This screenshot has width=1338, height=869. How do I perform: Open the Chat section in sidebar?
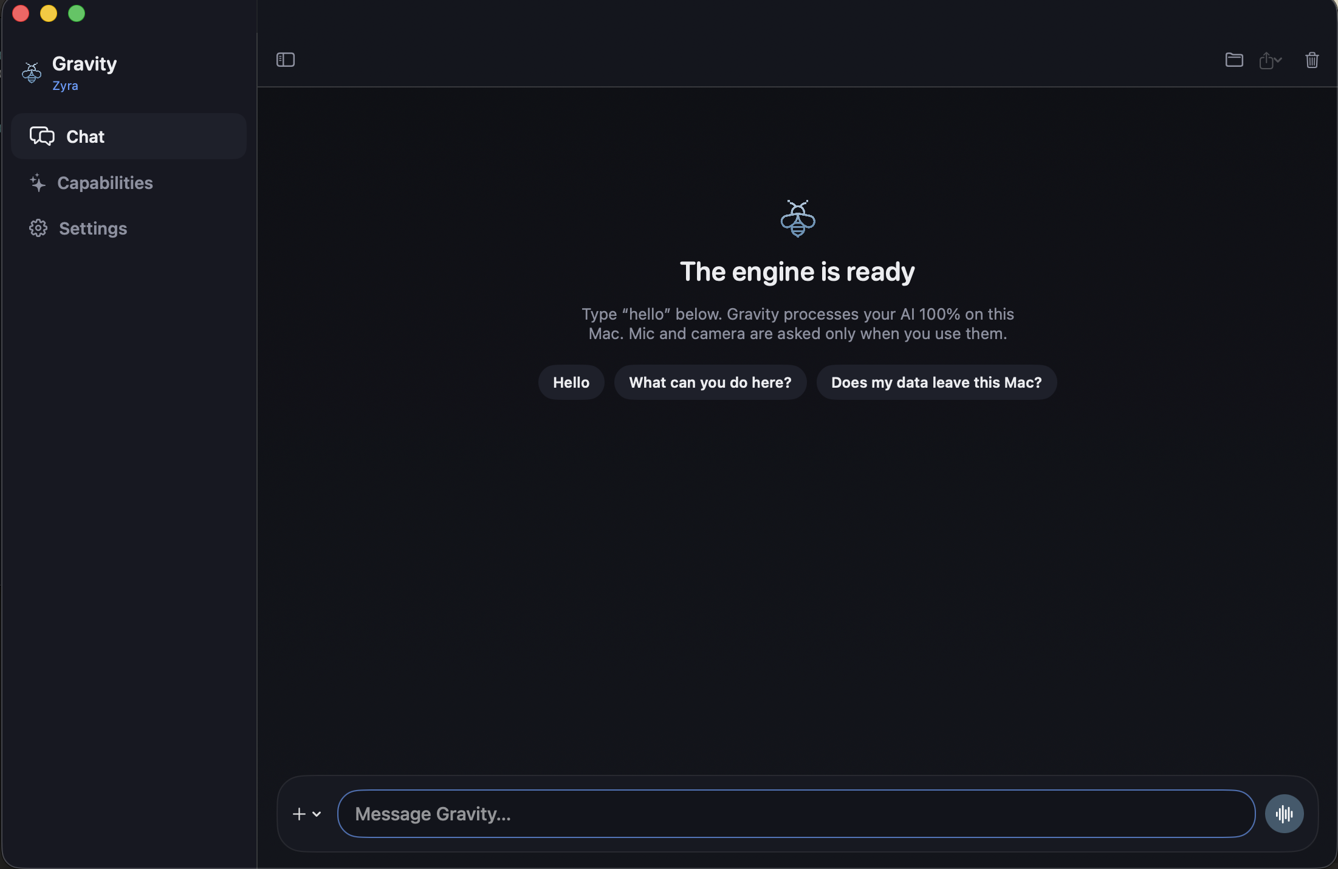[129, 136]
